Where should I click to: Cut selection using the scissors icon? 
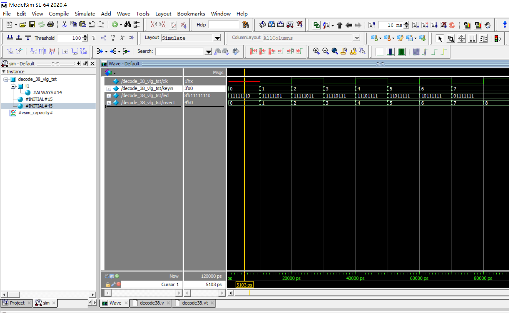pyautogui.click(x=65, y=24)
